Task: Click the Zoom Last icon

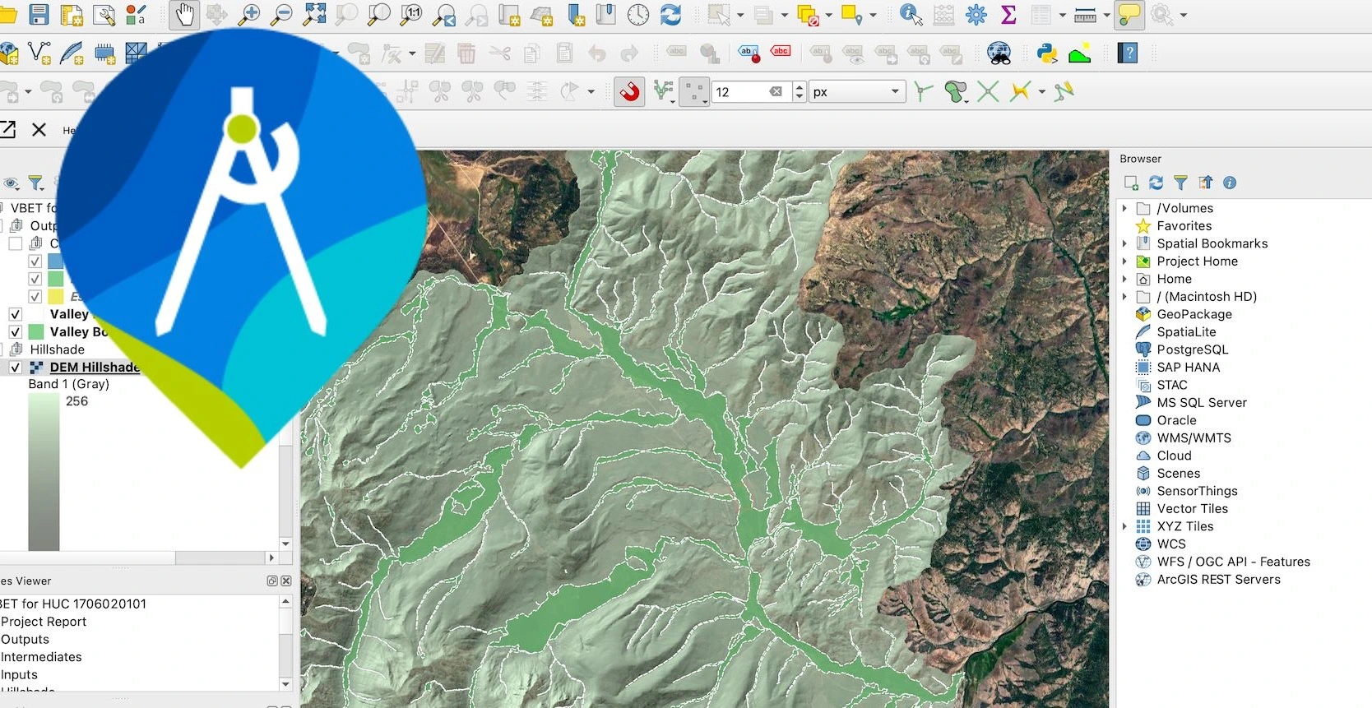Action: tap(444, 14)
